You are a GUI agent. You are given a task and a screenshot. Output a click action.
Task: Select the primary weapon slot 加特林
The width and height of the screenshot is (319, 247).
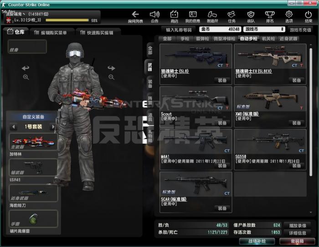[33, 142]
